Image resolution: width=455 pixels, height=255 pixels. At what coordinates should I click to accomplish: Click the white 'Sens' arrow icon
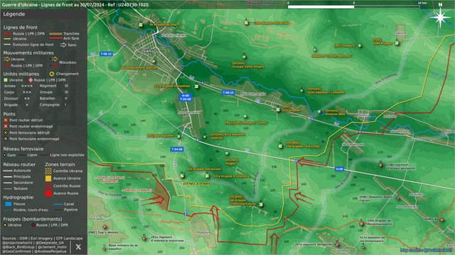63,45
